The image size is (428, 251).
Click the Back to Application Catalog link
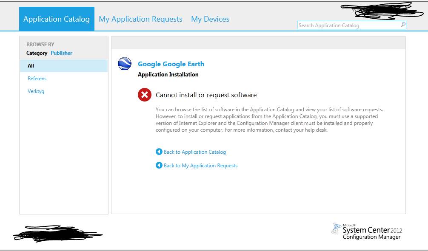[195, 152]
